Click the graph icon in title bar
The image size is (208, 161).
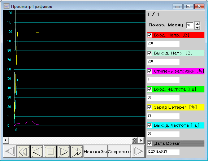[6, 6]
